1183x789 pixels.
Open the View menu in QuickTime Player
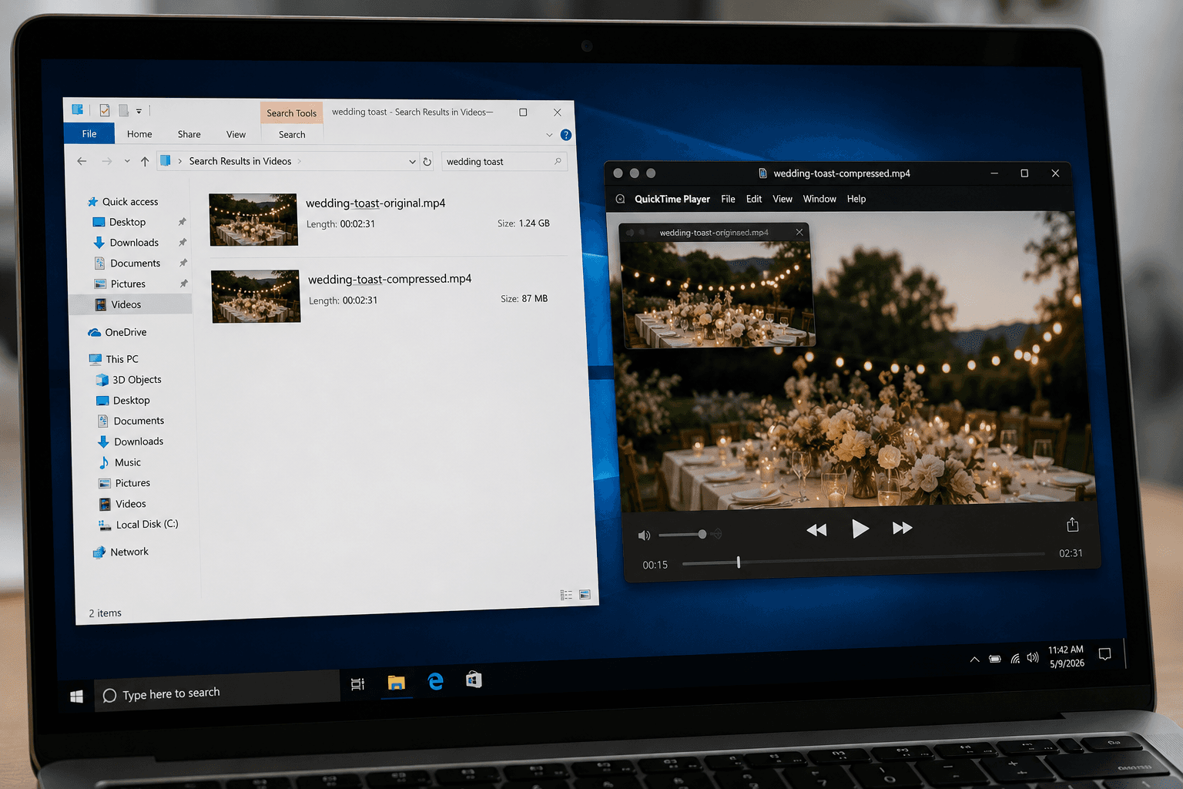click(x=783, y=199)
